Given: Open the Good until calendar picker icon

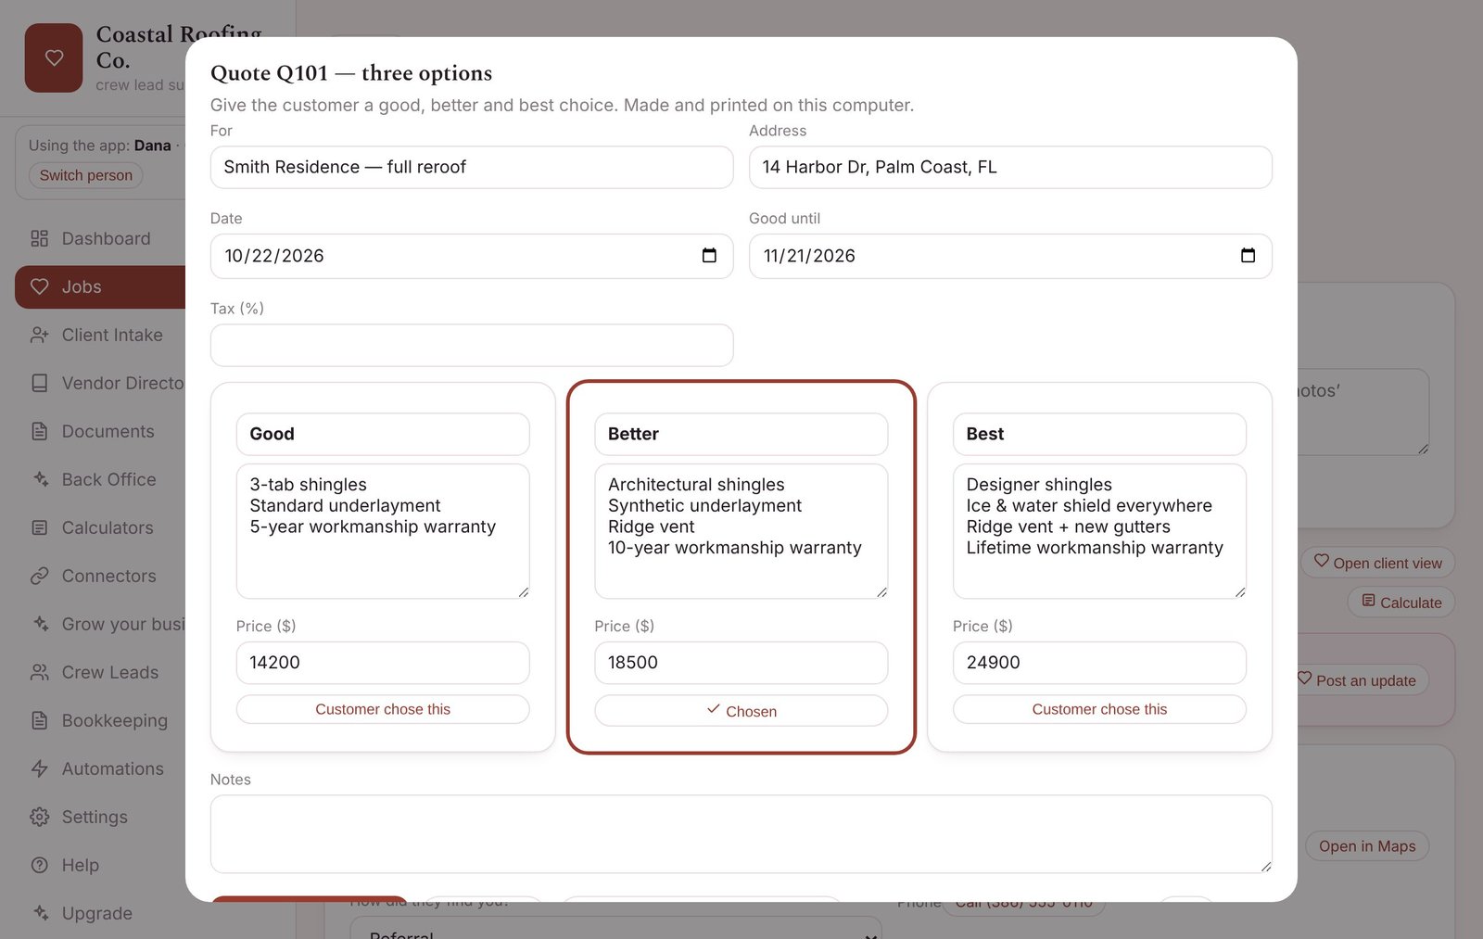Looking at the screenshot, I should tap(1248, 256).
